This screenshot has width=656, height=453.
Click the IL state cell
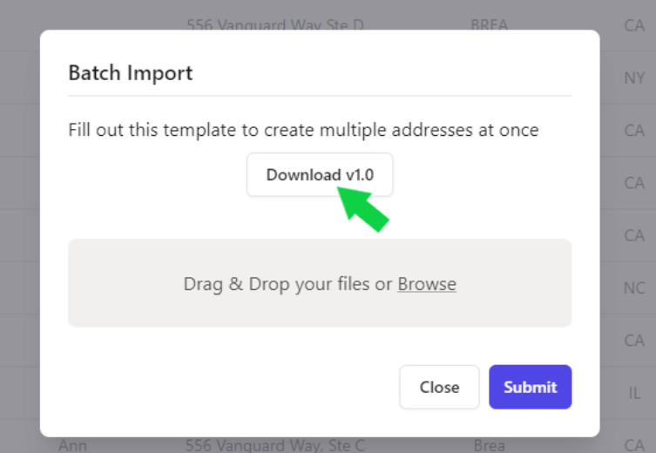[634, 393]
